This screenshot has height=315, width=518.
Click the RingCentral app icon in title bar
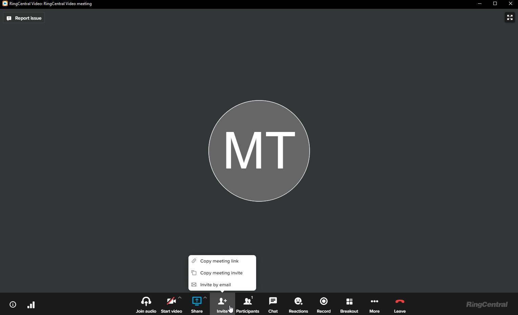(5, 3)
